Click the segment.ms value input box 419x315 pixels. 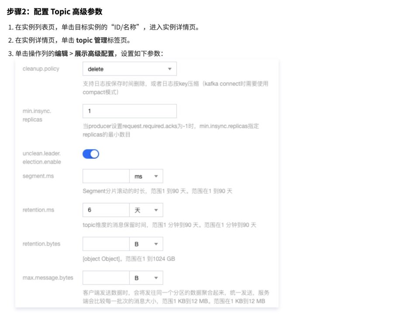pos(106,176)
